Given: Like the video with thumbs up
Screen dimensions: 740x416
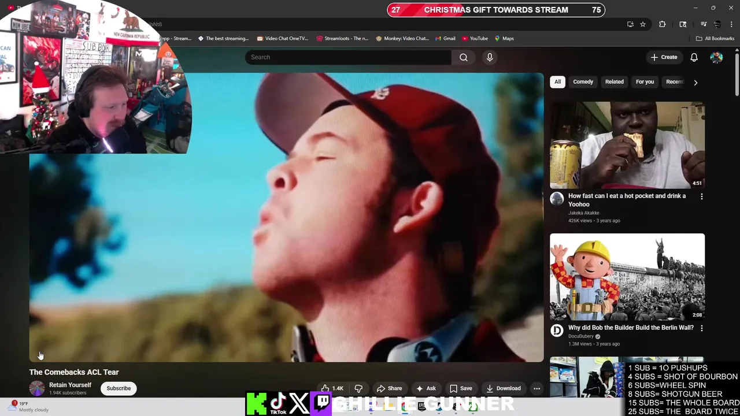Looking at the screenshot, I should tap(332, 388).
